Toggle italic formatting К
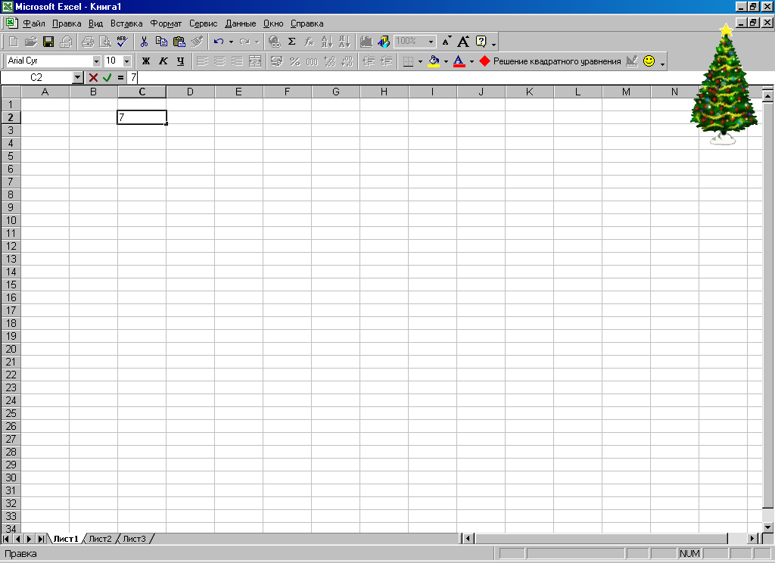The width and height of the screenshot is (775, 563). pyautogui.click(x=163, y=61)
